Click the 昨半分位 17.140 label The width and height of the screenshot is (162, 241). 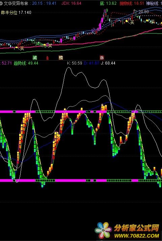click(16, 13)
